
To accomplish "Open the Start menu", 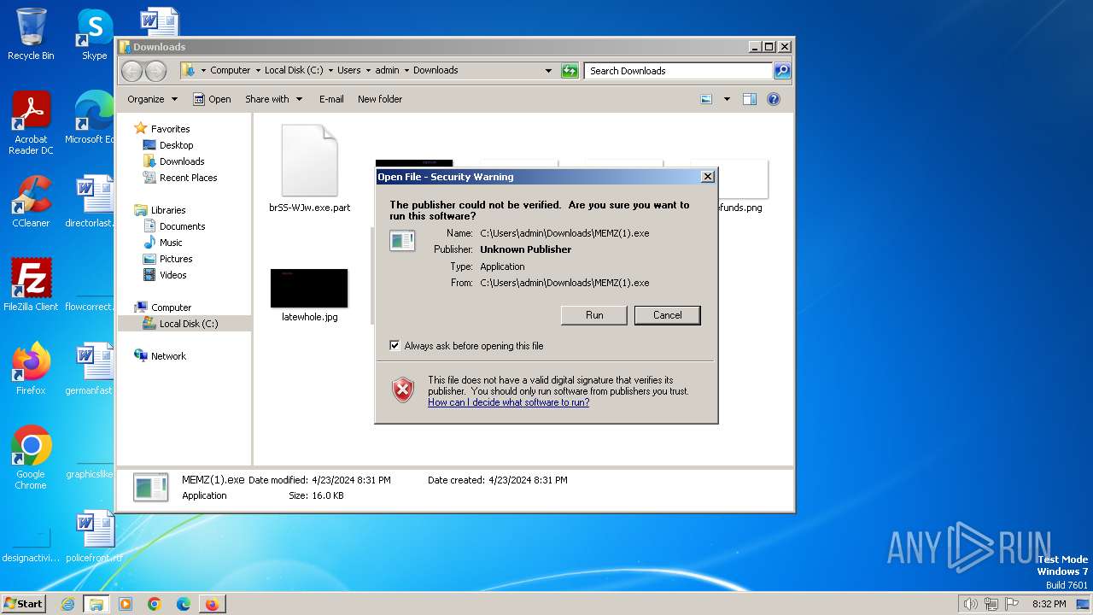I will tap(23, 604).
